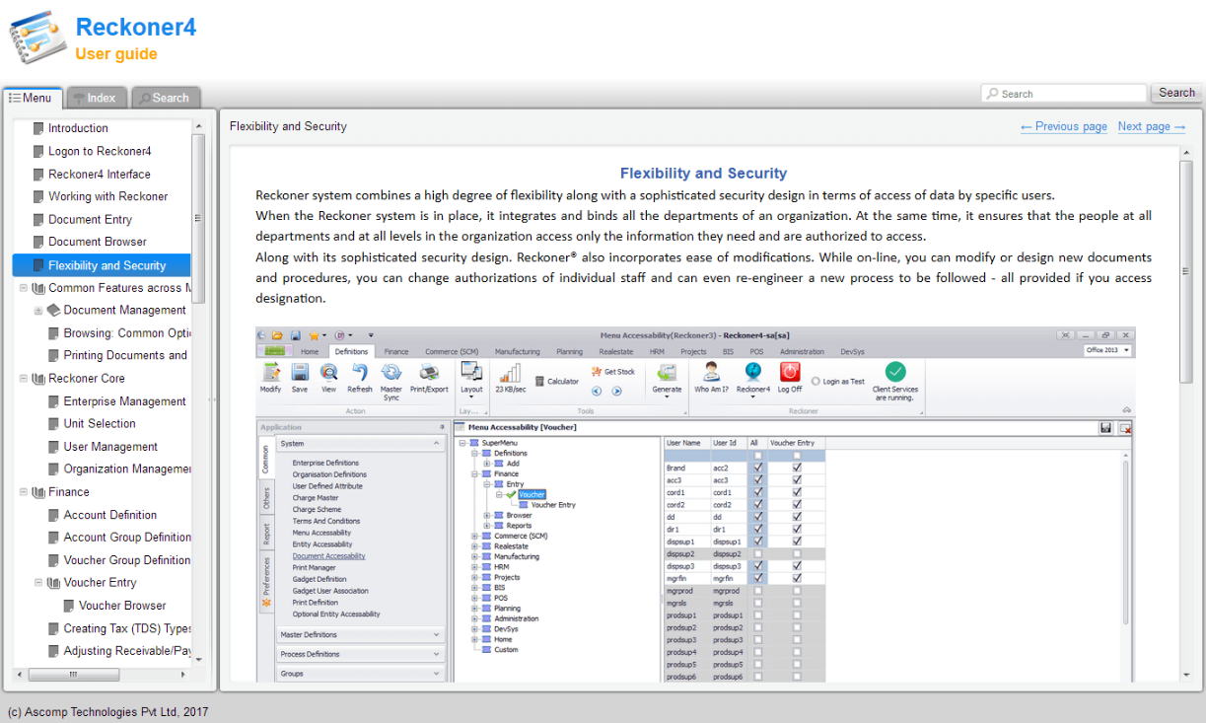Click the Who Am I? icon in the embedded ribbon

(x=711, y=372)
